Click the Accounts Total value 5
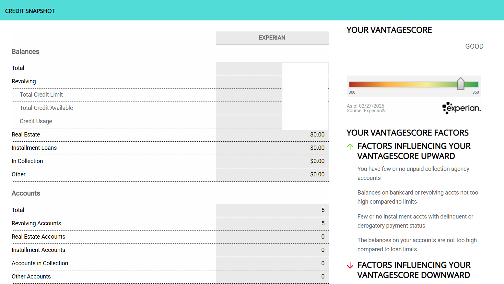The image size is (504, 284). click(x=323, y=210)
